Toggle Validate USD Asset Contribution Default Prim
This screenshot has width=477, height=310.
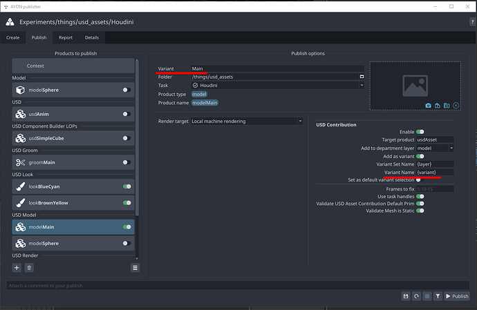420,204
